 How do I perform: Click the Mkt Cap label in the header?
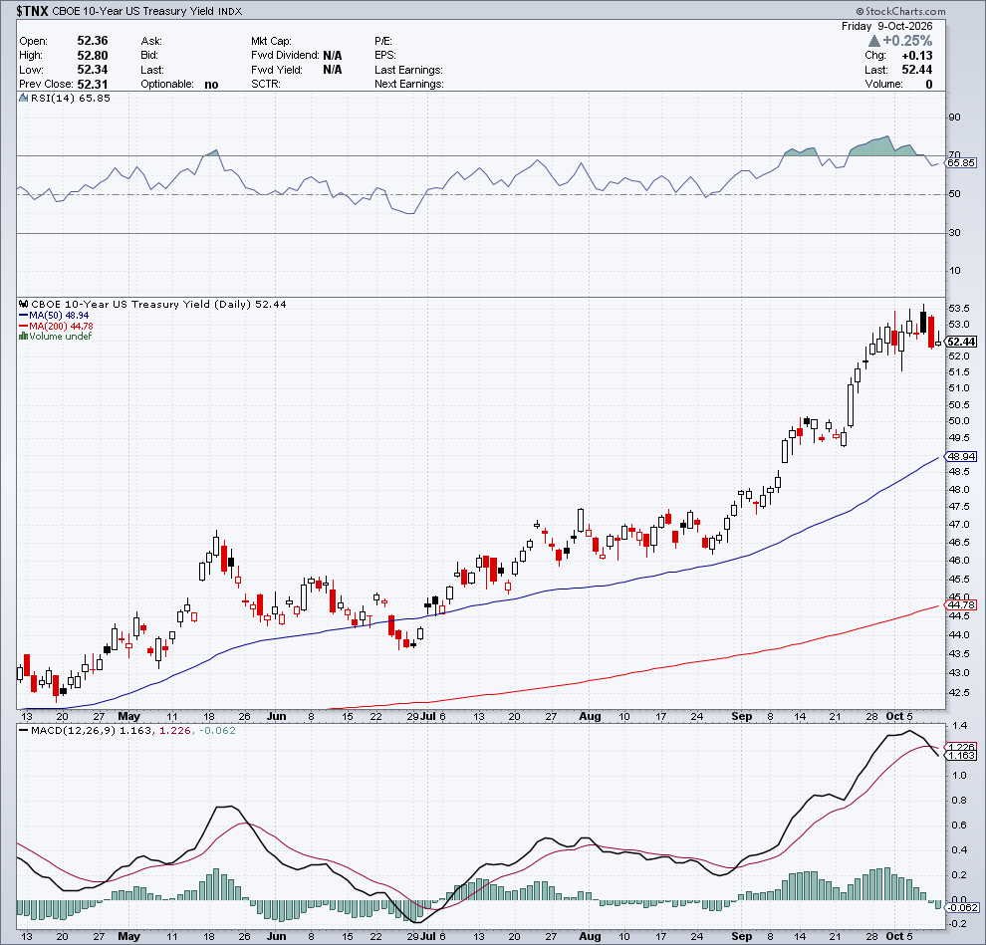(x=271, y=41)
